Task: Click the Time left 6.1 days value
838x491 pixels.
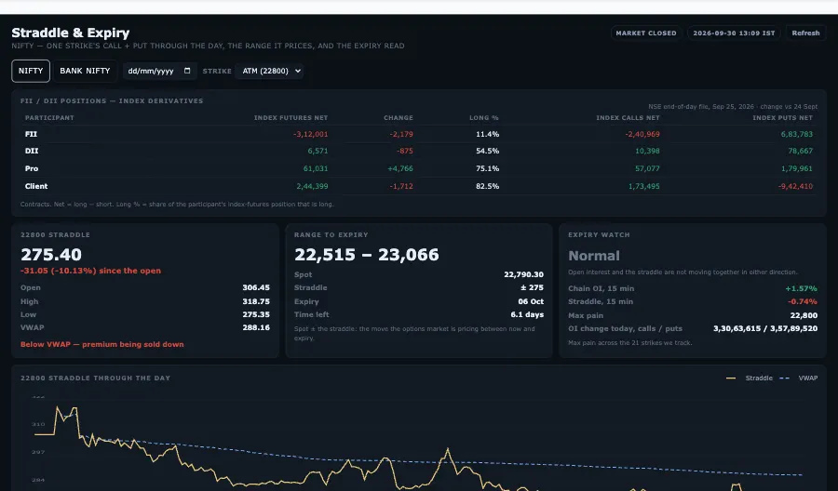Action: click(527, 315)
